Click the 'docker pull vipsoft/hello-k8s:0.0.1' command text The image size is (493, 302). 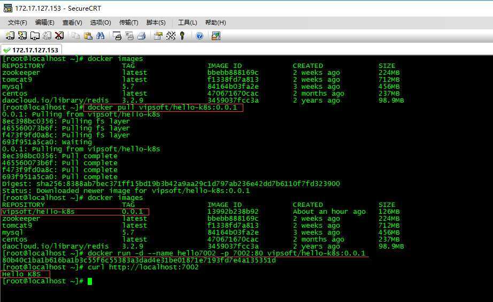coord(162,107)
